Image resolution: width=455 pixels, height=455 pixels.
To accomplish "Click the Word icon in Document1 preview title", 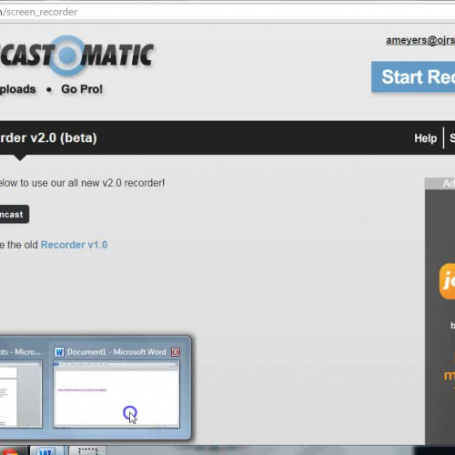I will tap(59, 352).
